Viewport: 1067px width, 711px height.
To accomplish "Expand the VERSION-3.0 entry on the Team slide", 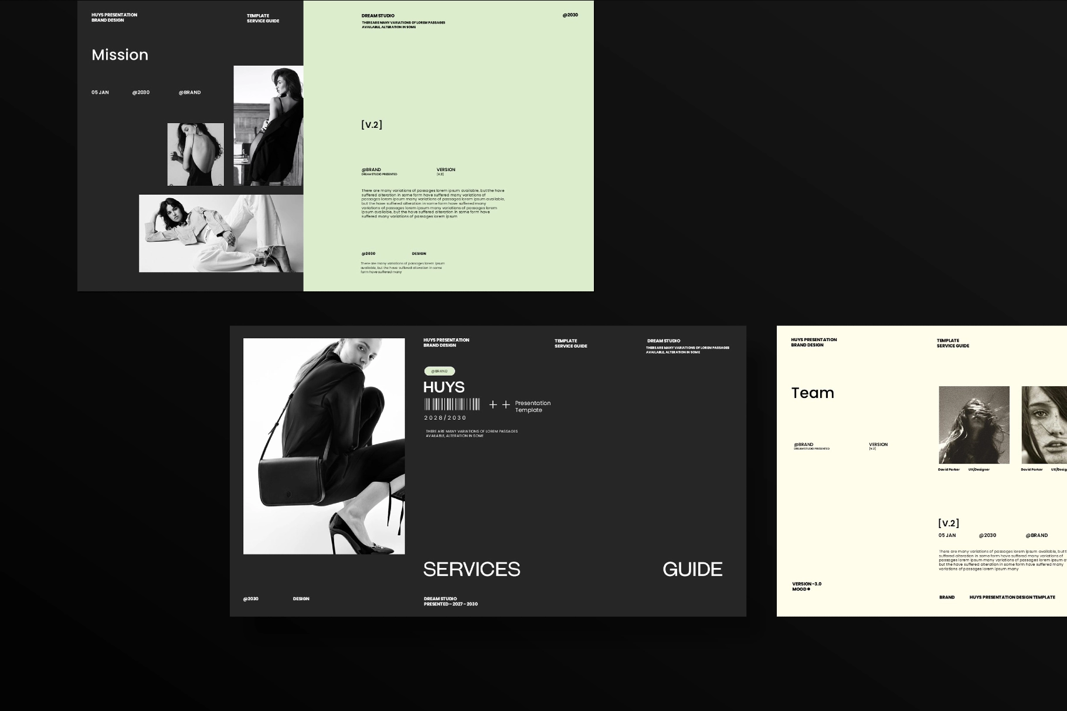I will [x=807, y=583].
